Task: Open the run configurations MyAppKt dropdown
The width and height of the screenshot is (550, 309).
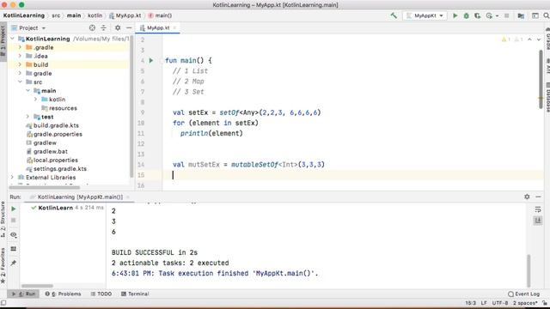Action: point(425,15)
